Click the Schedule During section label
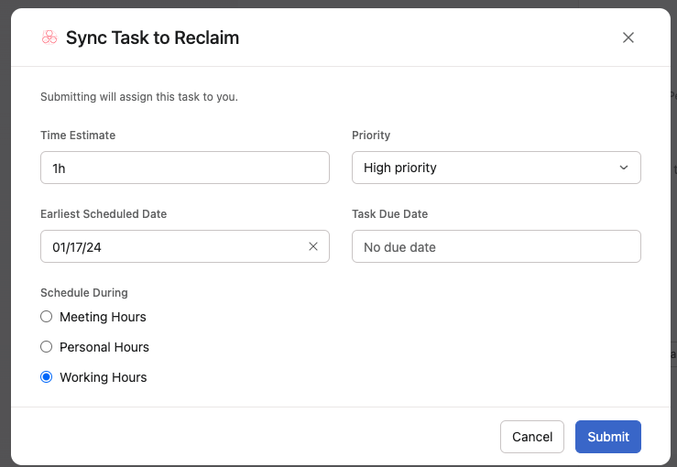The image size is (677, 467). 83,293
